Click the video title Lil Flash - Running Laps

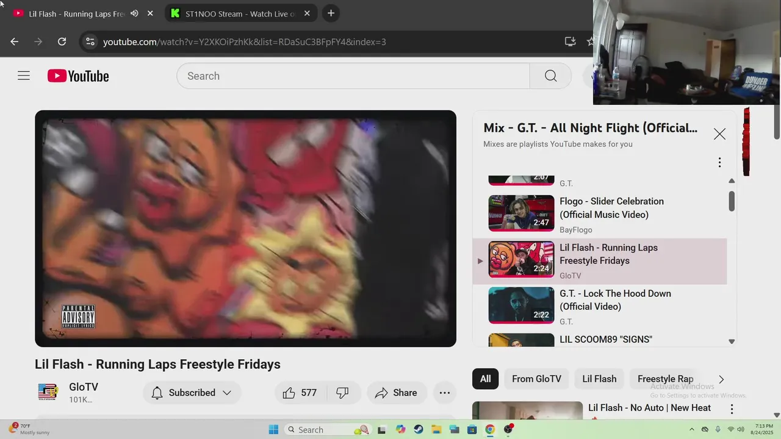coord(157,364)
